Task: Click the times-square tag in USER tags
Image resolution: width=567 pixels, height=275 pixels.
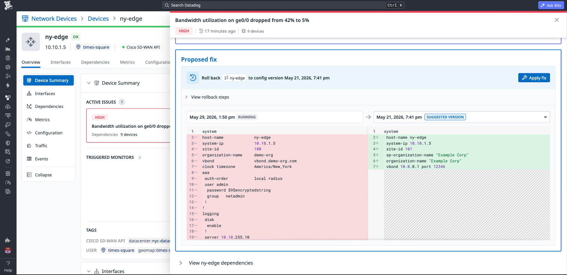Action: pos(117,250)
